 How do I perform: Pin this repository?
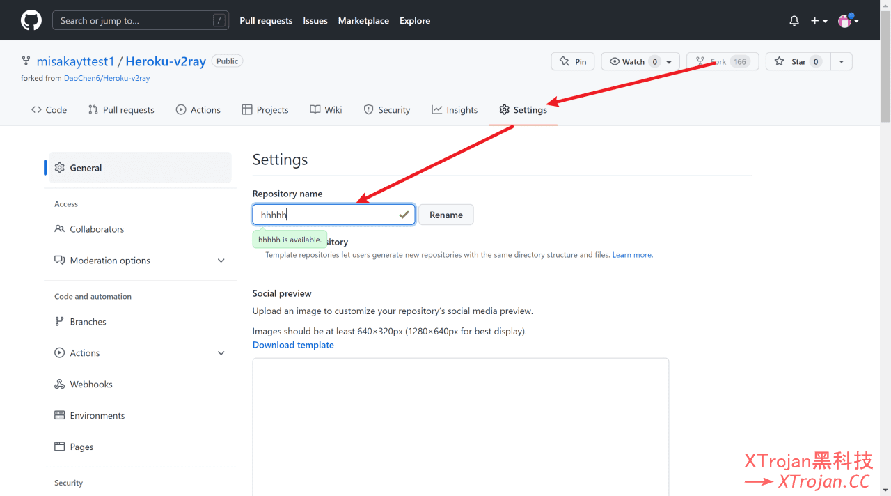tap(573, 61)
